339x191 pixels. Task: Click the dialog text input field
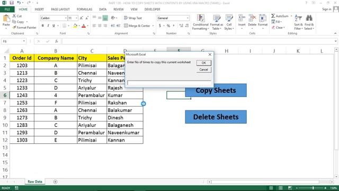169,83
